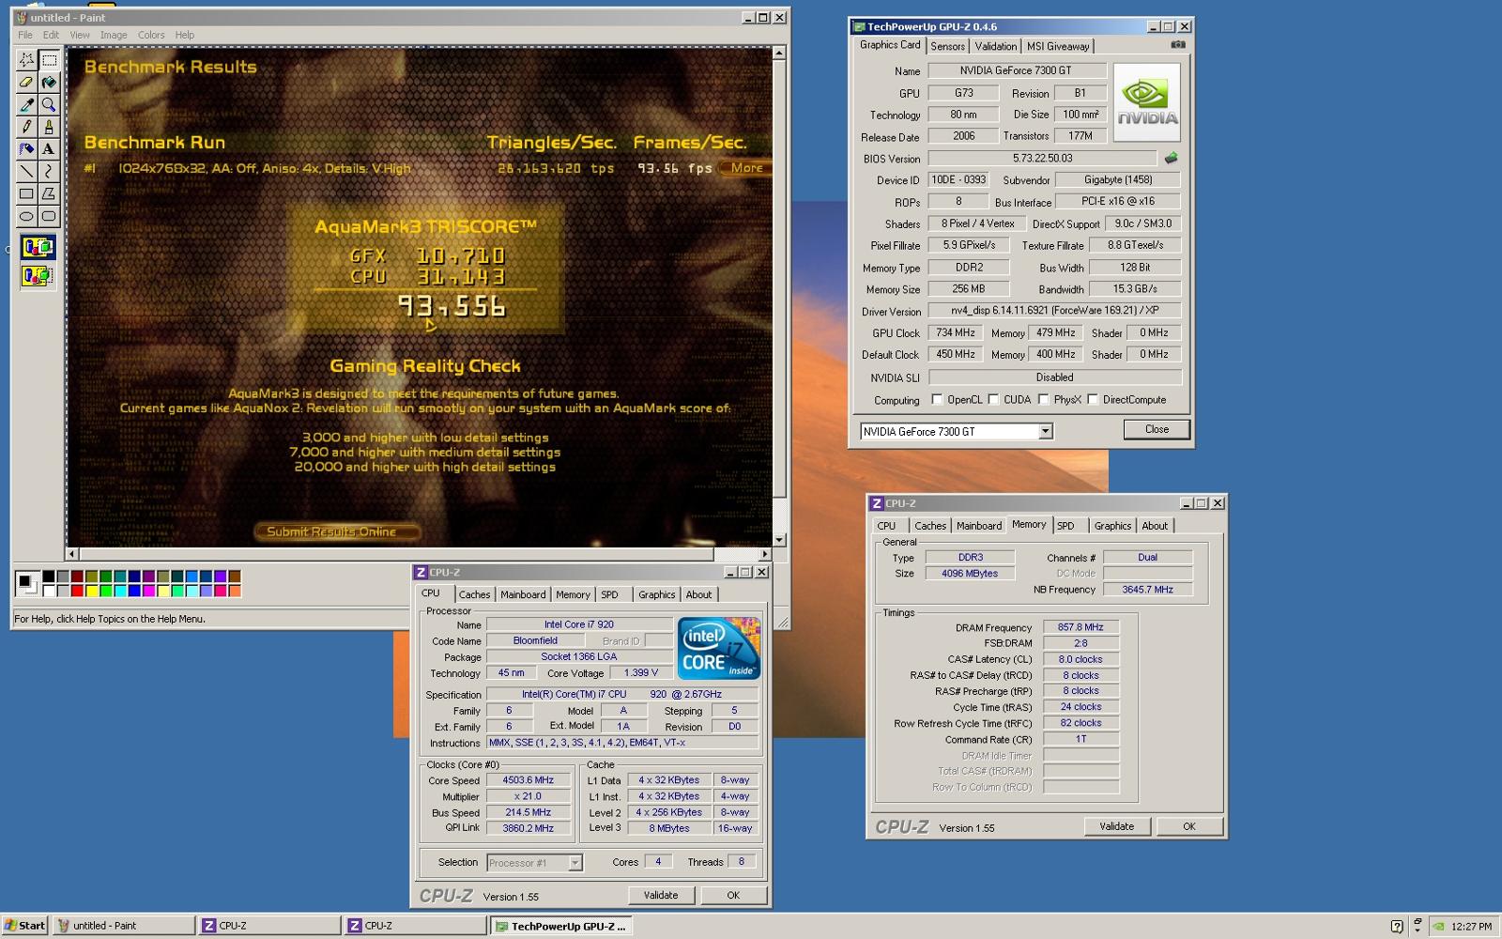Open the File menu in Paint

pos(25,35)
